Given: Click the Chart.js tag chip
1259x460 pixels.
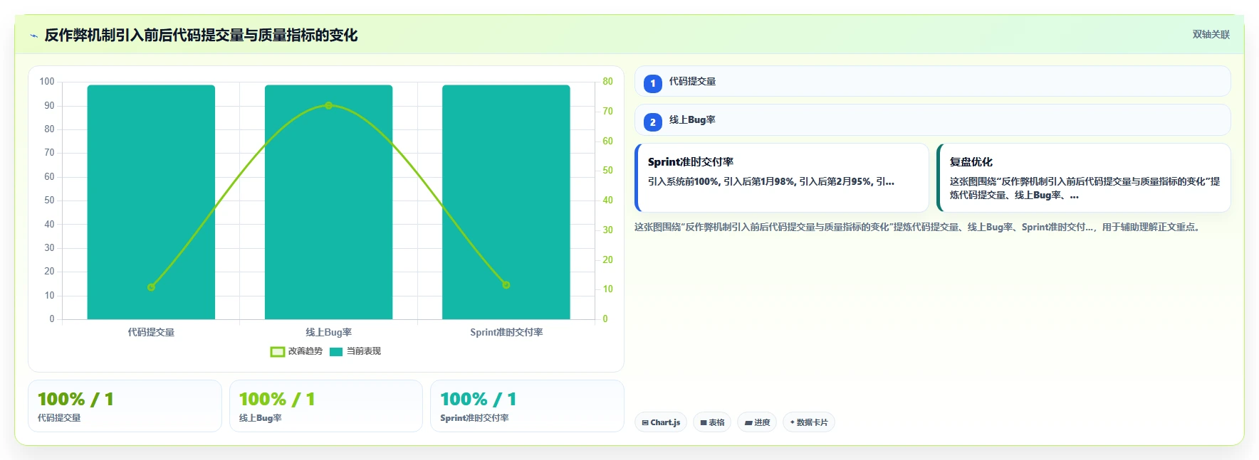Looking at the screenshot, I should pos(661,422).
